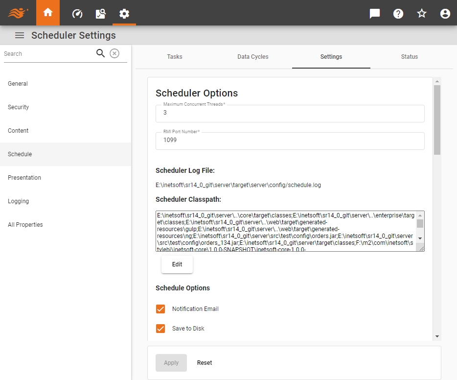The image size is (457, 380).
Task: Select Presentation in the sidebar
Action: (x=24, y=178)
